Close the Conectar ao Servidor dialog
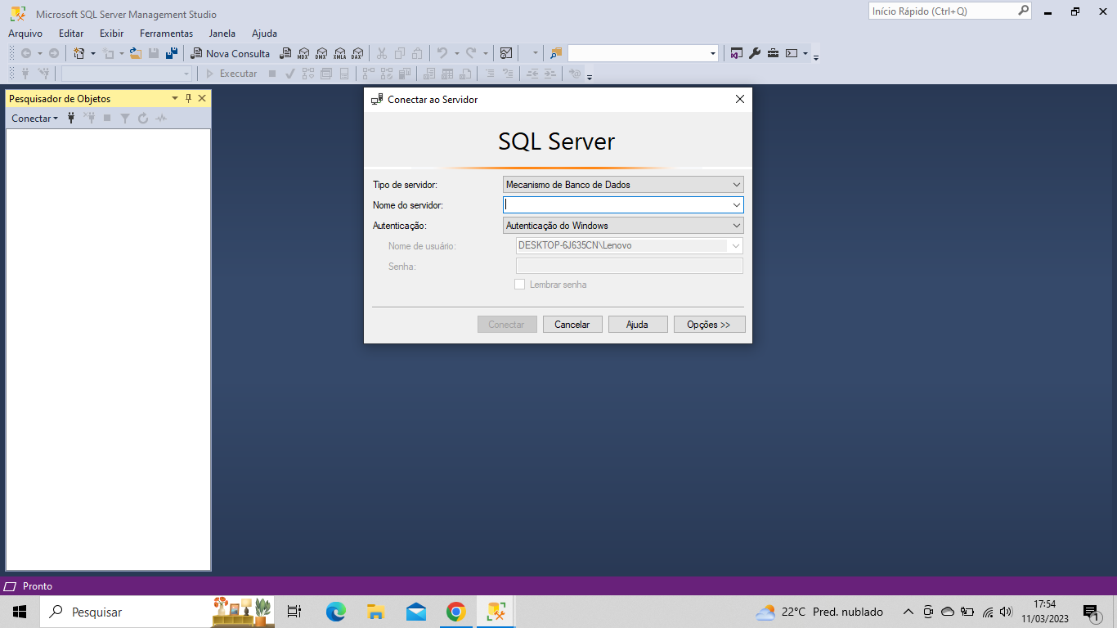 pyautogui.click(x=740, y=99)
